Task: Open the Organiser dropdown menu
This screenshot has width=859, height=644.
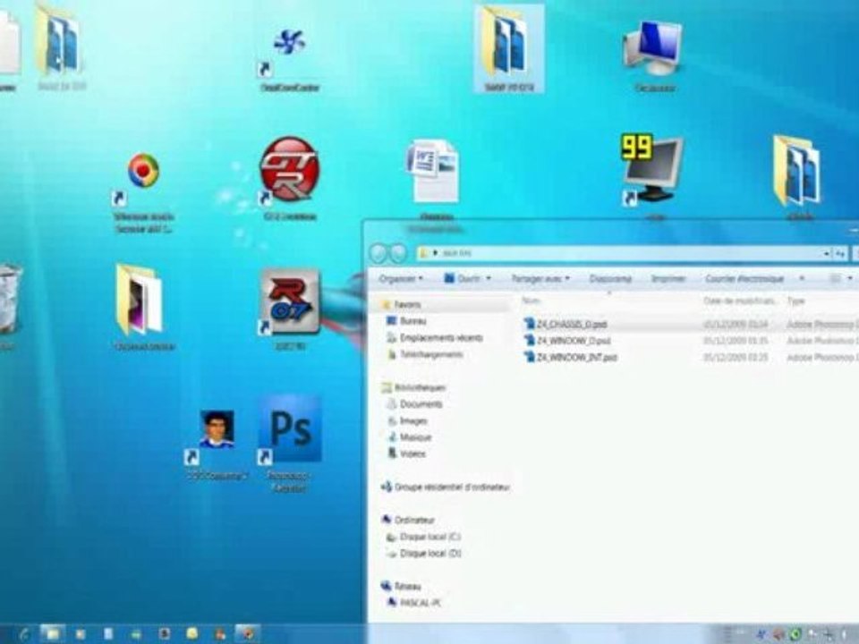Action: [401, 279]
